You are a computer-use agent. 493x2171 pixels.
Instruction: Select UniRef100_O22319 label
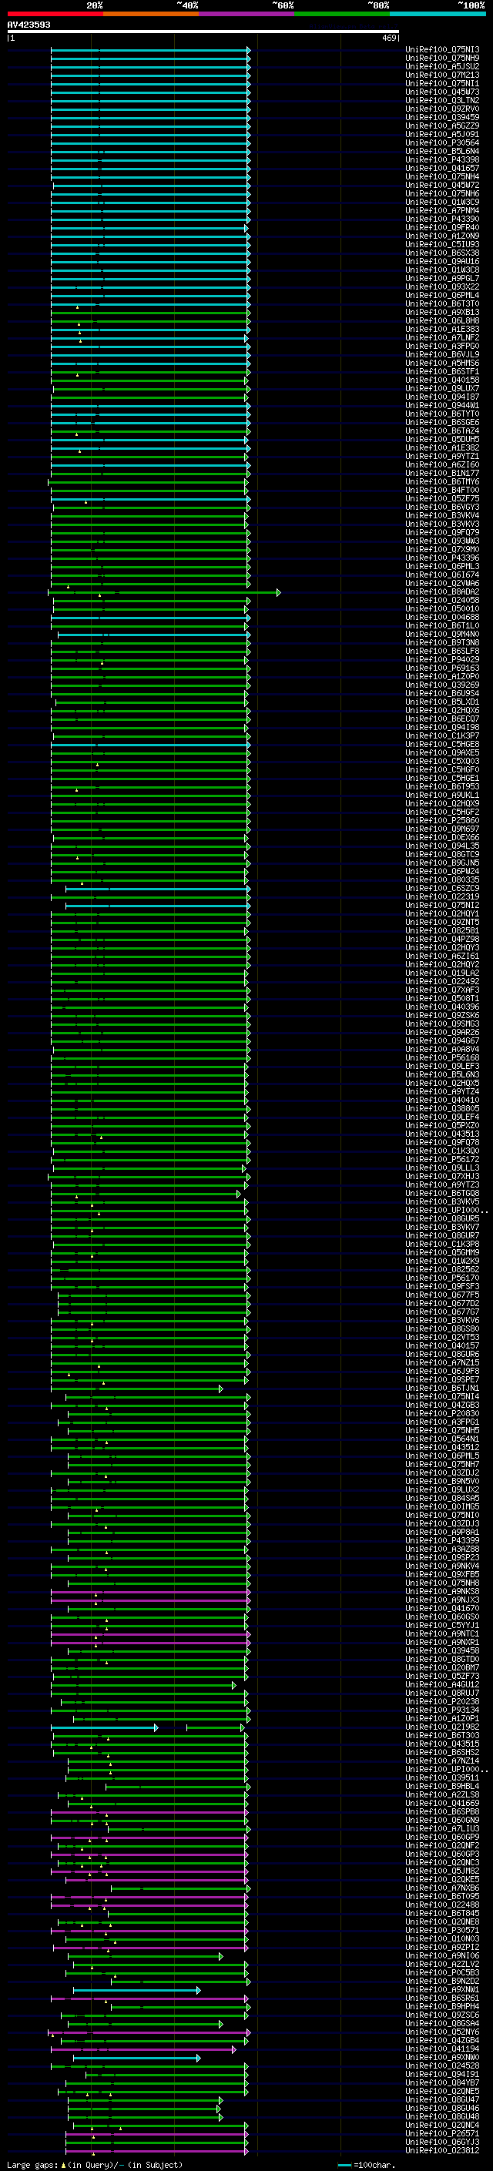(x=442, y=896)
